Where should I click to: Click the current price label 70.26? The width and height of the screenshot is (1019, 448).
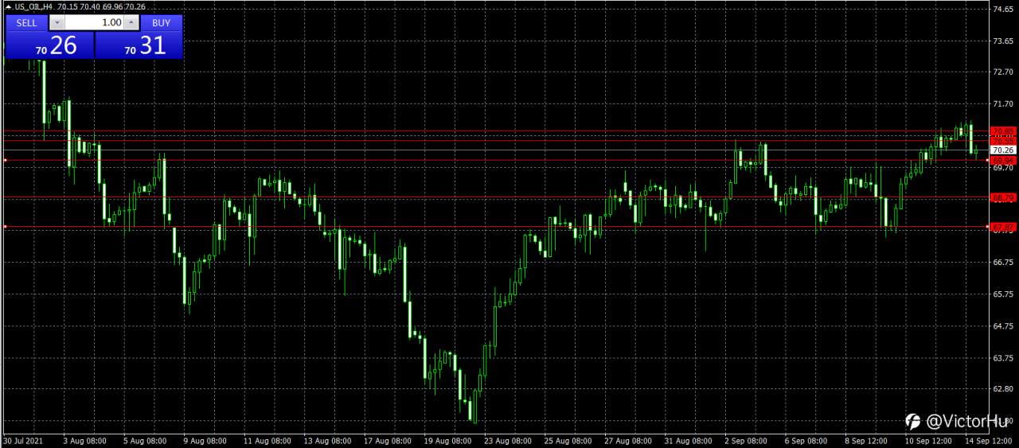(x=1002, y=150)
